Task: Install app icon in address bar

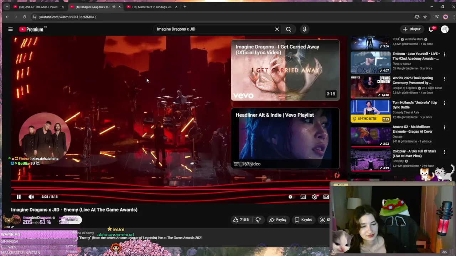Action: coord(417,17)
